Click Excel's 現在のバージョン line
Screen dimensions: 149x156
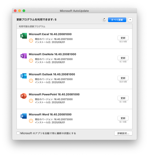54,39
